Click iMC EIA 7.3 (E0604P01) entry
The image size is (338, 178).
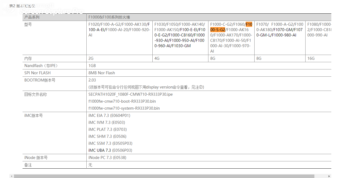(x=109, y=116)
